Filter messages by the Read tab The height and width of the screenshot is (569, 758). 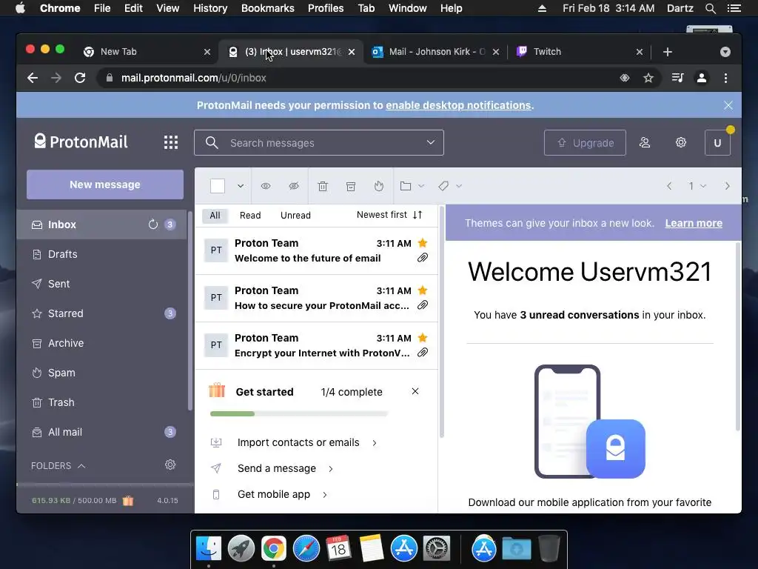pos(250,216)
